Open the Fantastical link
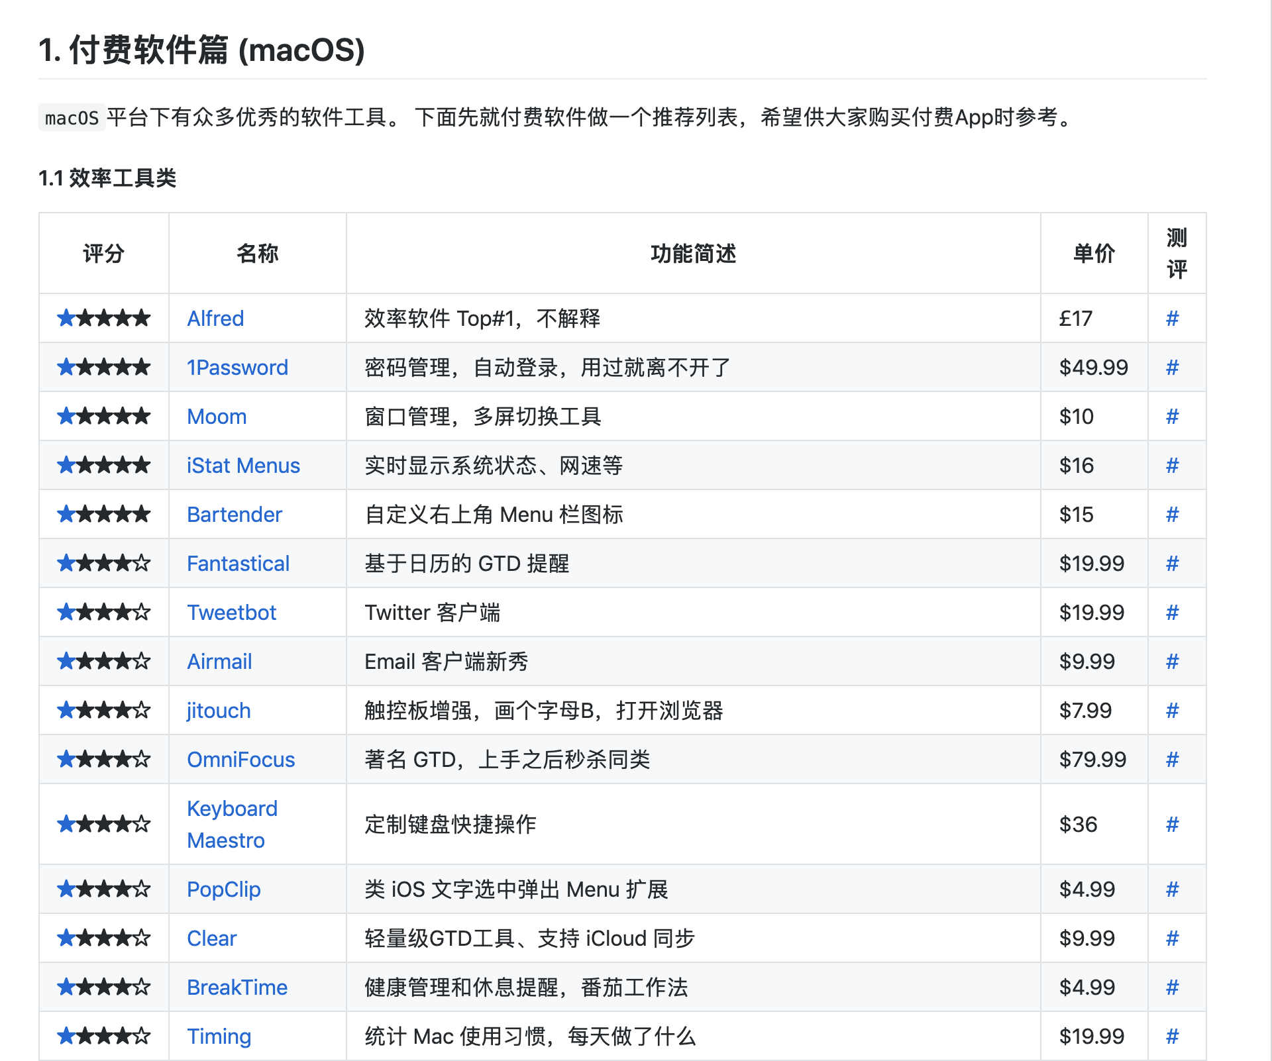 [x=238, y=564]
